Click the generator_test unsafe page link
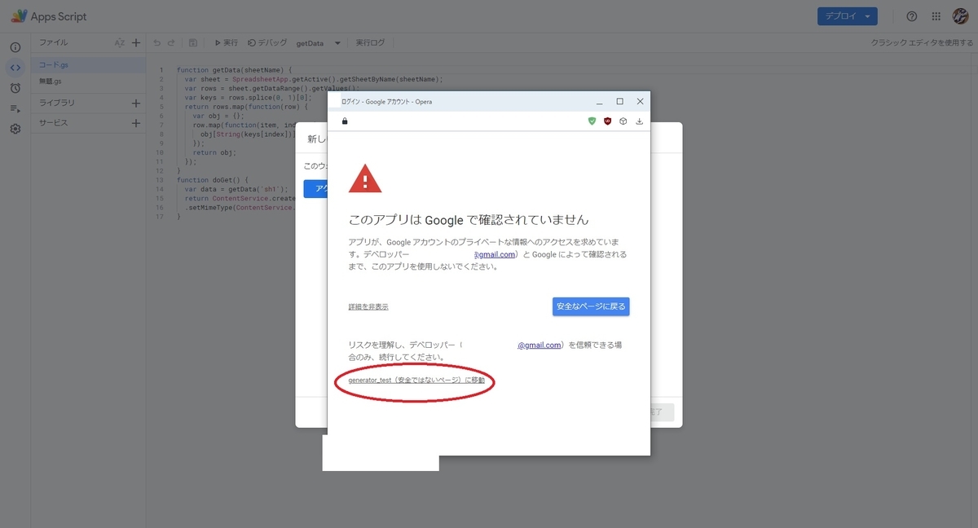This screenshot has height=528, width=978. (x=416, y=381)
